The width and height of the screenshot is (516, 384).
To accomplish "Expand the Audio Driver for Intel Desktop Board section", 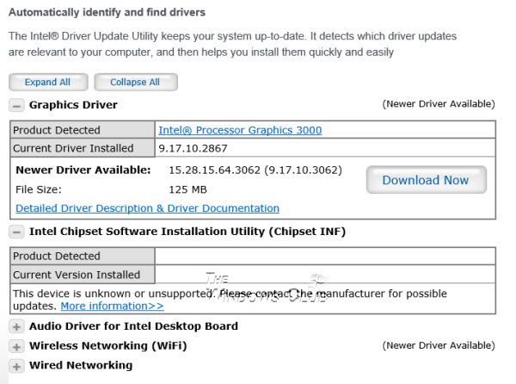I will pyautogui.click(x=16, y=327).
